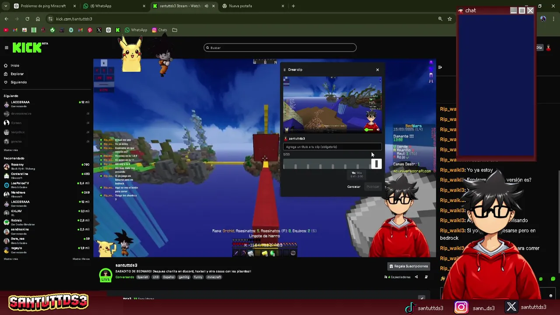Click the Conversando category link
This screenshot has width=560, height=315.
point(125,277)
